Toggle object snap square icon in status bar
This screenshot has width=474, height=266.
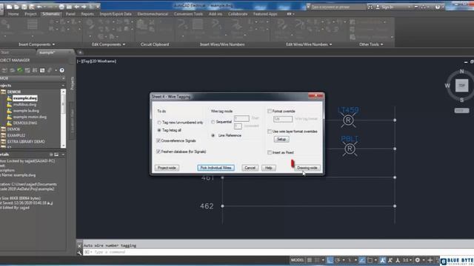click(370, 260)
